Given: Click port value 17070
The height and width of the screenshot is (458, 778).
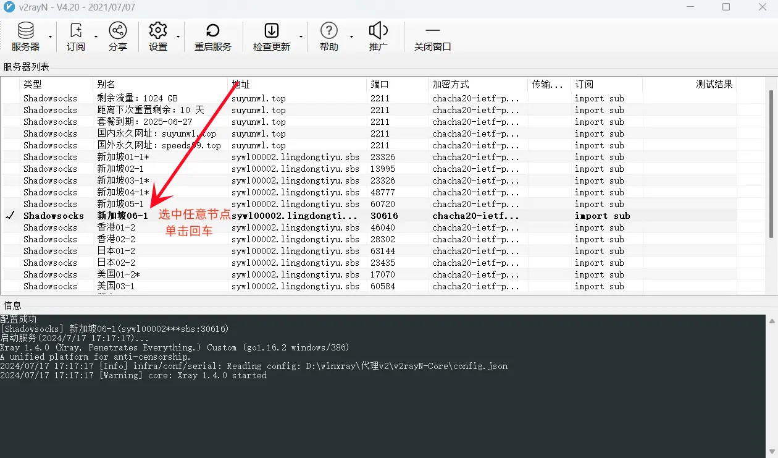Looking at the screenshot, I should pos(383,274).
